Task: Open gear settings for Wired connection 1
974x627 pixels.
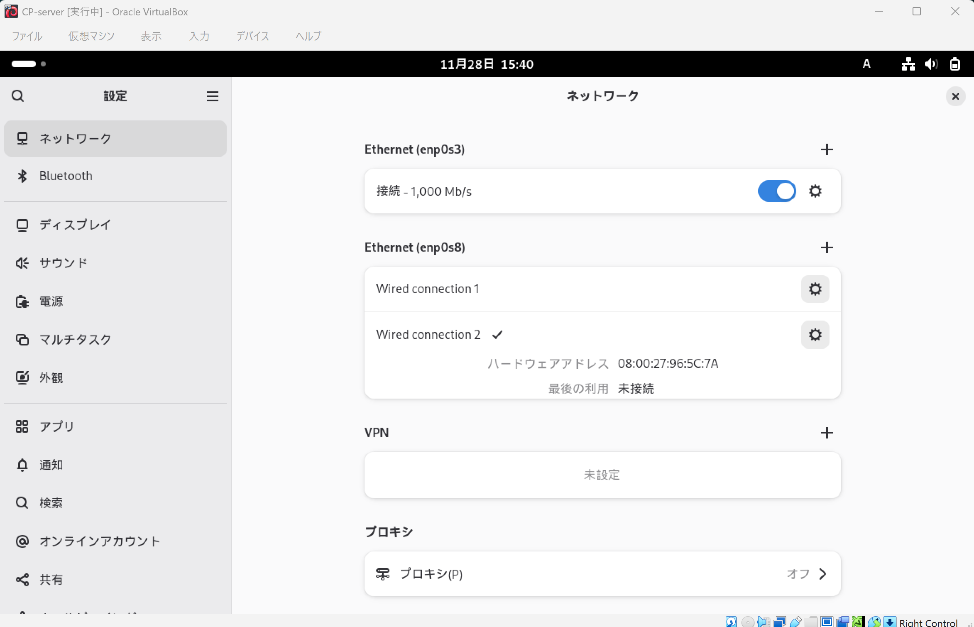Action: click(x=815, y=289)
